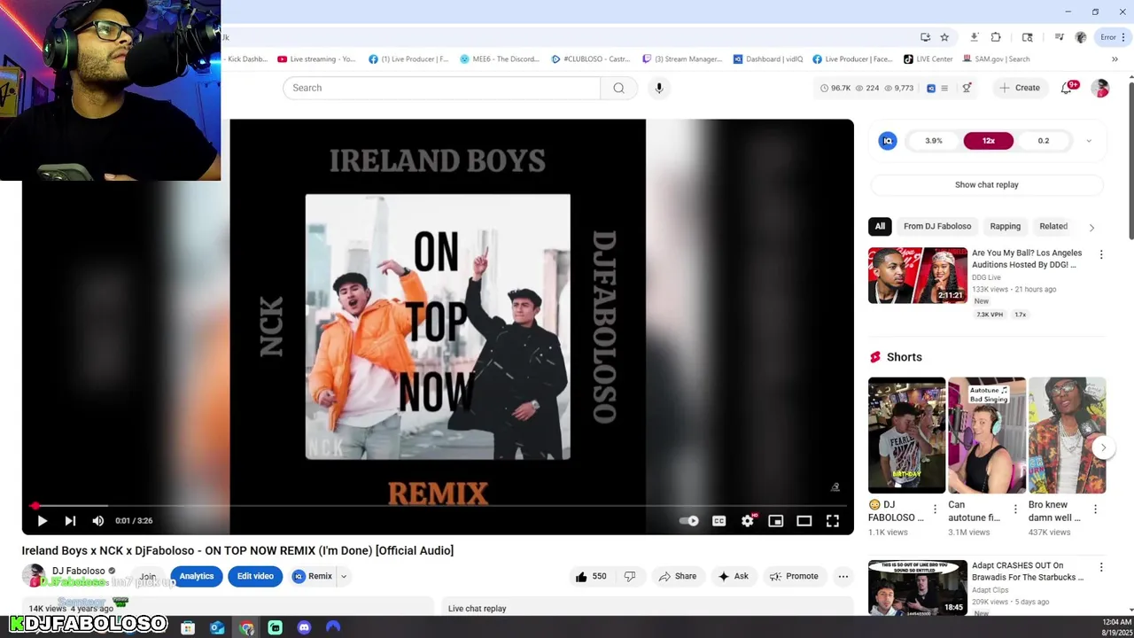The image size is (1134, 638).
Task: Click the Edit video button
Action: [x=255, y=576]
